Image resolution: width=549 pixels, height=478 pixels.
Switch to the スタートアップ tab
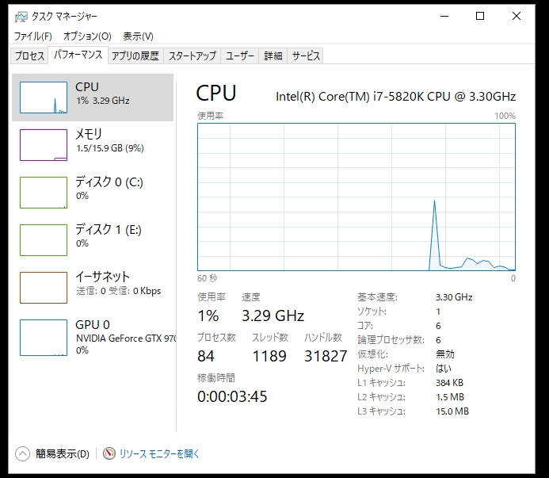(x=192, y=55)
